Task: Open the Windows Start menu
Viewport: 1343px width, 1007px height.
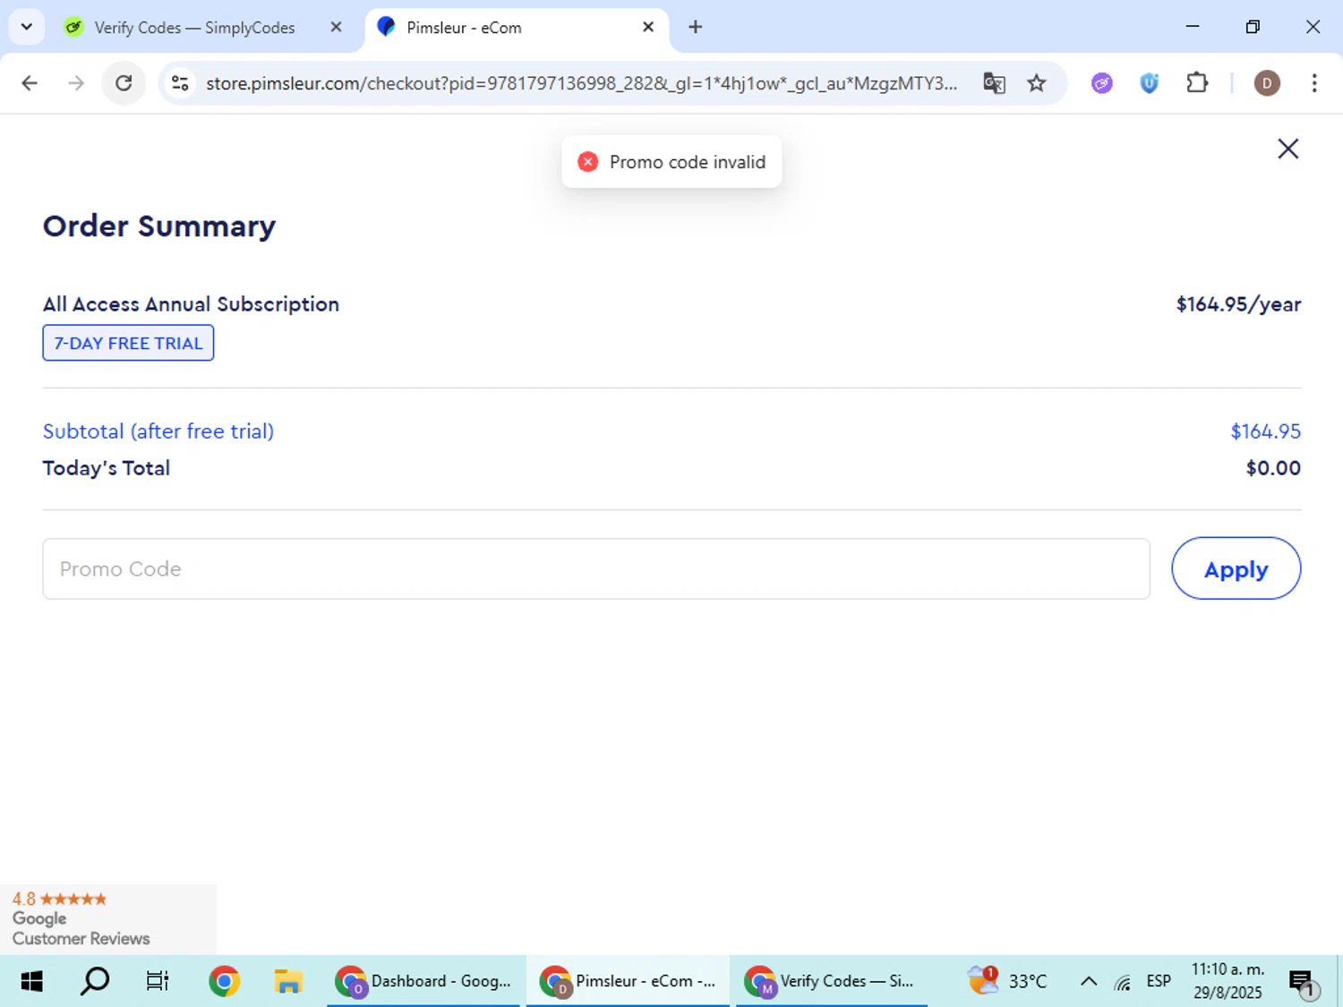Action: pyautogui.click(x=31, y=981)
